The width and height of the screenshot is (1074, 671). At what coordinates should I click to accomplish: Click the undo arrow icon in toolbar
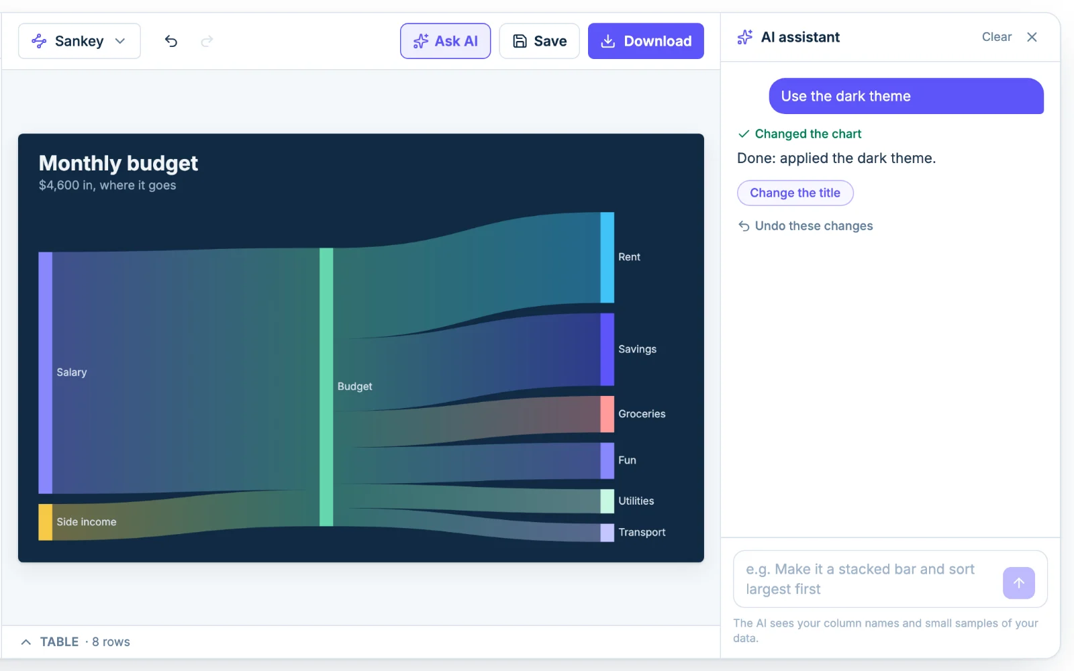pos(171,41)
